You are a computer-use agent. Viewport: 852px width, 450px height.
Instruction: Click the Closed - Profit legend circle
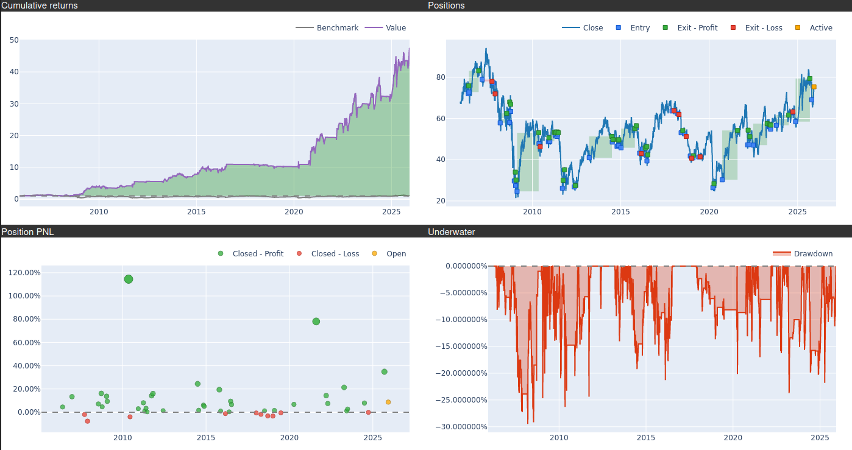(x=221, y=254)
